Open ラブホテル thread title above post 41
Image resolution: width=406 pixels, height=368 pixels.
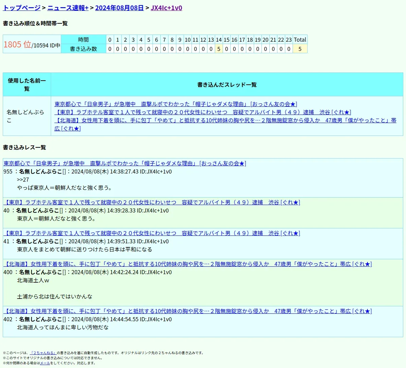[152, 233]
